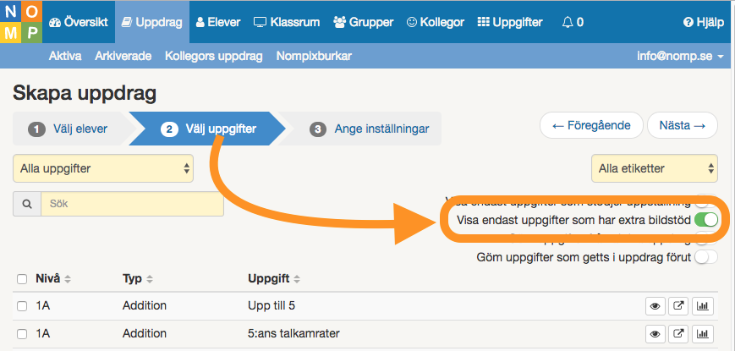Open the 'Alla uppgifter' dropdown
The height and width of the screenshot is (351, 735).
103,168
